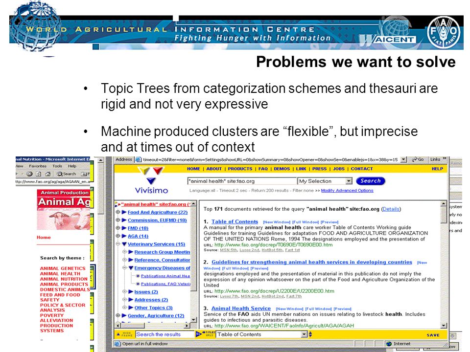Click the HELP link in Vivisimo header
This screenshot has width=470, height=352.
click(x=437, y=169)
